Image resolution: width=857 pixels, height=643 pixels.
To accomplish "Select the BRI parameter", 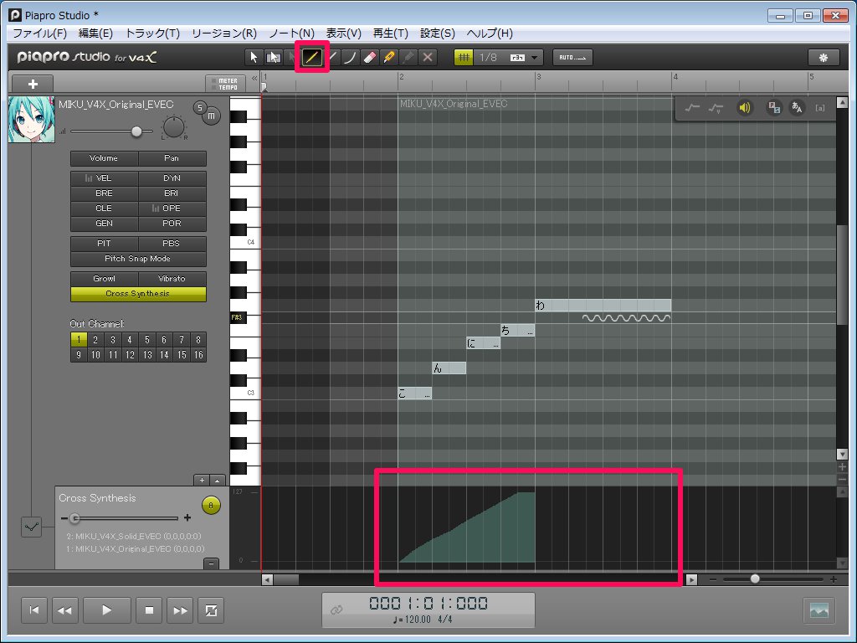I will click(x=172, y=193).
